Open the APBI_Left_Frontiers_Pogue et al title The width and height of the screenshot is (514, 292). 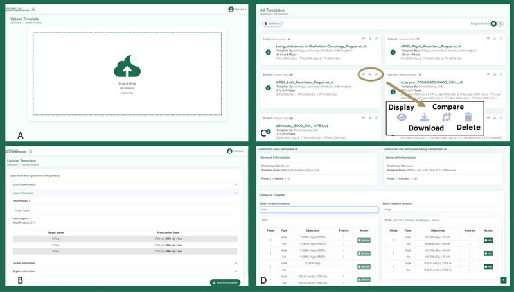[x=305, y=83]
